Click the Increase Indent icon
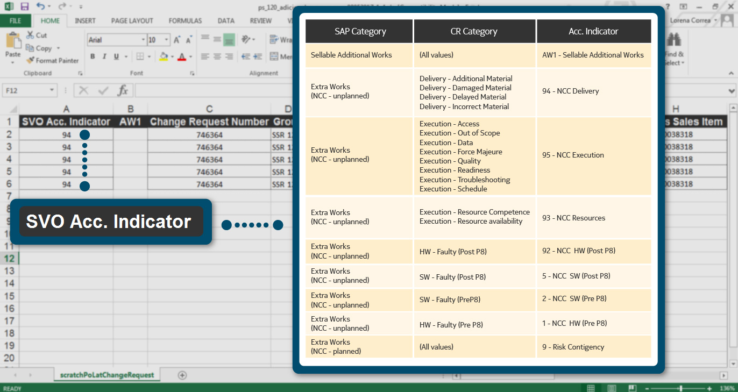Image resolution: width=738 pixels, height=392 pixels. click(259, 56)
